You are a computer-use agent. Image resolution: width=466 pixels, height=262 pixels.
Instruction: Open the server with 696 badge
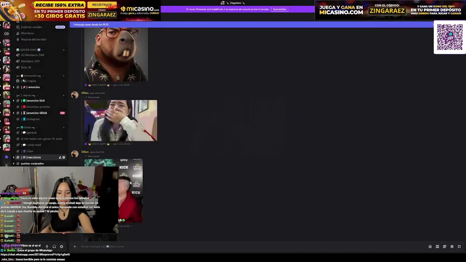(x=6, y=51)
